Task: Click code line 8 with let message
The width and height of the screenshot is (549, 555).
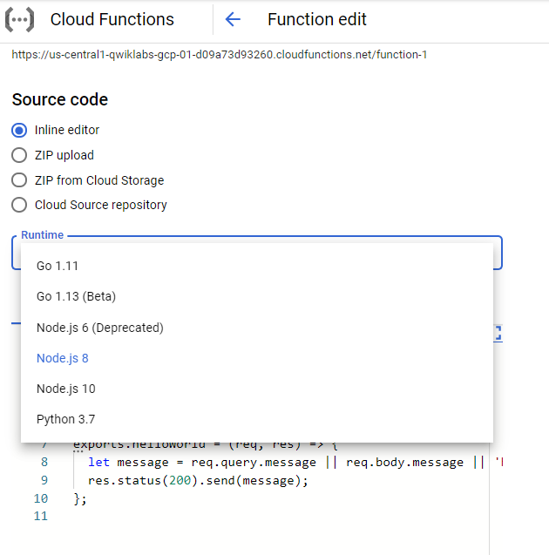Action: [x=295, y=463]
